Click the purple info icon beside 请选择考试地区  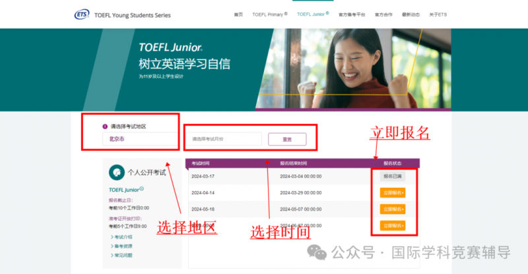click(105, 126)
